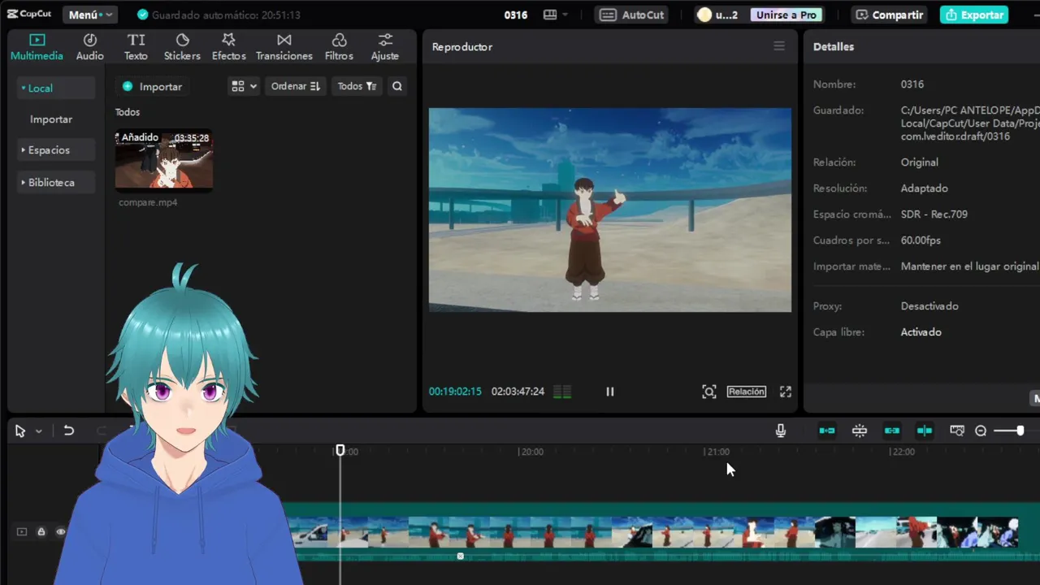Click the preview zoom focus icon
This screenshot has height=585, width=1040.
coord(709,392)
